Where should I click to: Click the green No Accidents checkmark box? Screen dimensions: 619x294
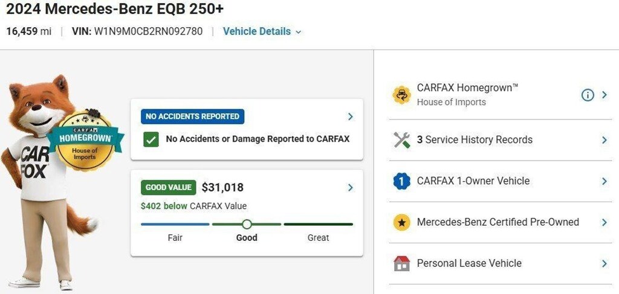151,139
